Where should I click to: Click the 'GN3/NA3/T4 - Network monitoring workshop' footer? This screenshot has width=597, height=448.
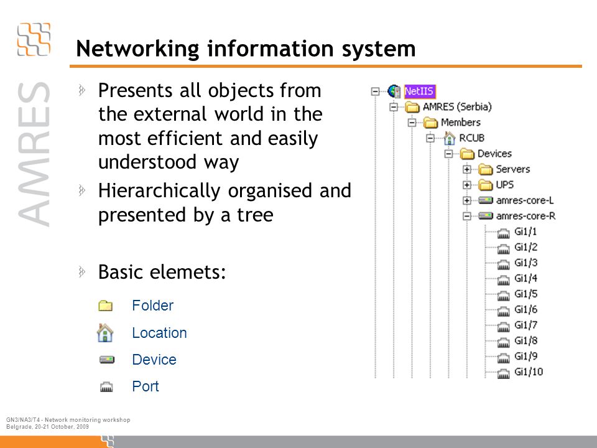68,420
